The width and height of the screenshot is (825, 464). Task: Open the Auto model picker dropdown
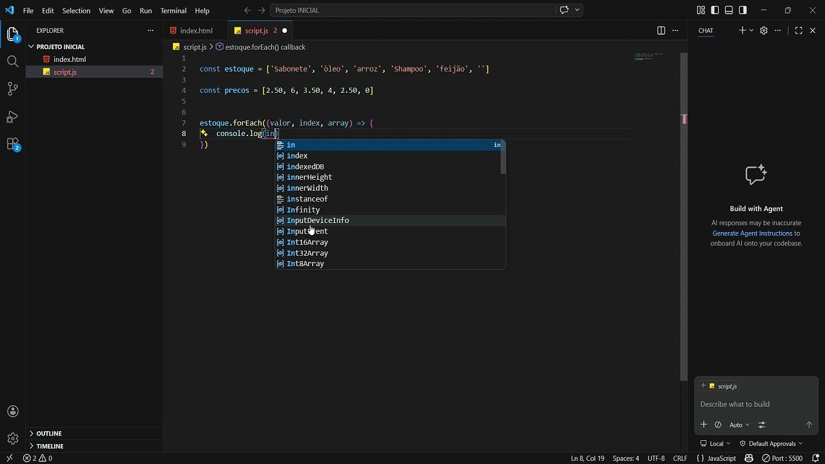(739, 425)
